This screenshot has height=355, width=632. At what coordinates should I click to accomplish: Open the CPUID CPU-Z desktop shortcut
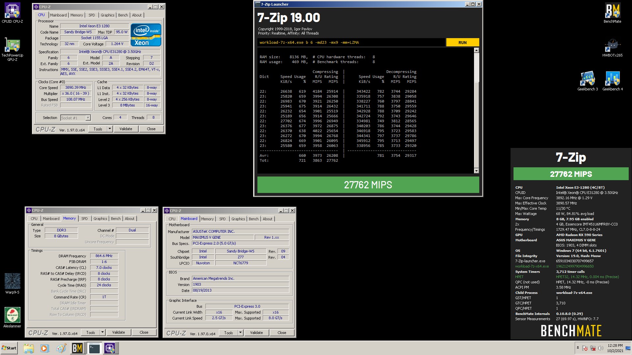12,12
